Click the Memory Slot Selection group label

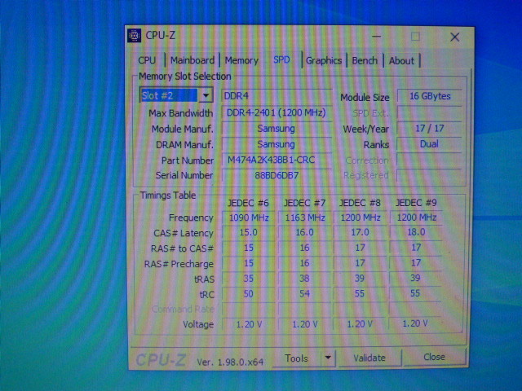tap(185, 77)
